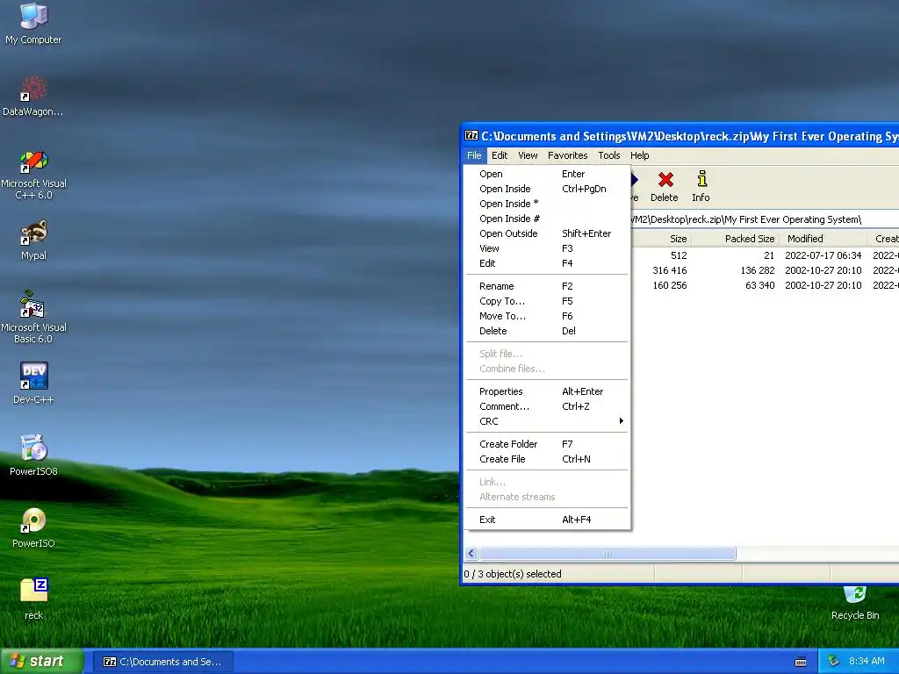
Task: Open the Recycle Bin icon
Action: pyautogui.click(x=855, y=603)
